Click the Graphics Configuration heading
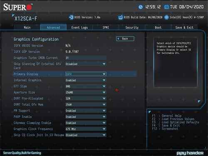Image resolution: width=208 pixels, height=156 pixels. tap(36, 39)
